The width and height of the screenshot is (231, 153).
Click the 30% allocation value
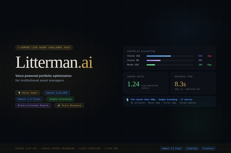[200, 60]
